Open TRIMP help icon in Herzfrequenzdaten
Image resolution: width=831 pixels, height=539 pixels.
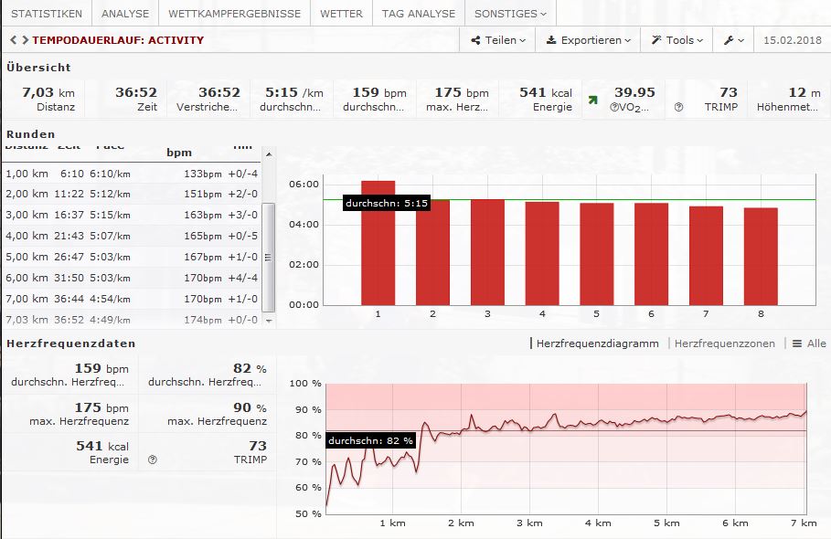click(x=152, y=460)
